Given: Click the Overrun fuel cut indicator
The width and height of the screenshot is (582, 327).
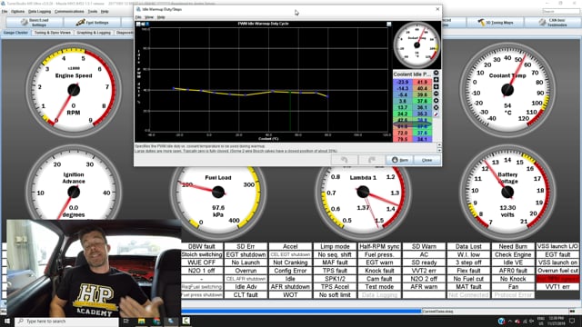Looking at the screenshot, I should [557, 271].
